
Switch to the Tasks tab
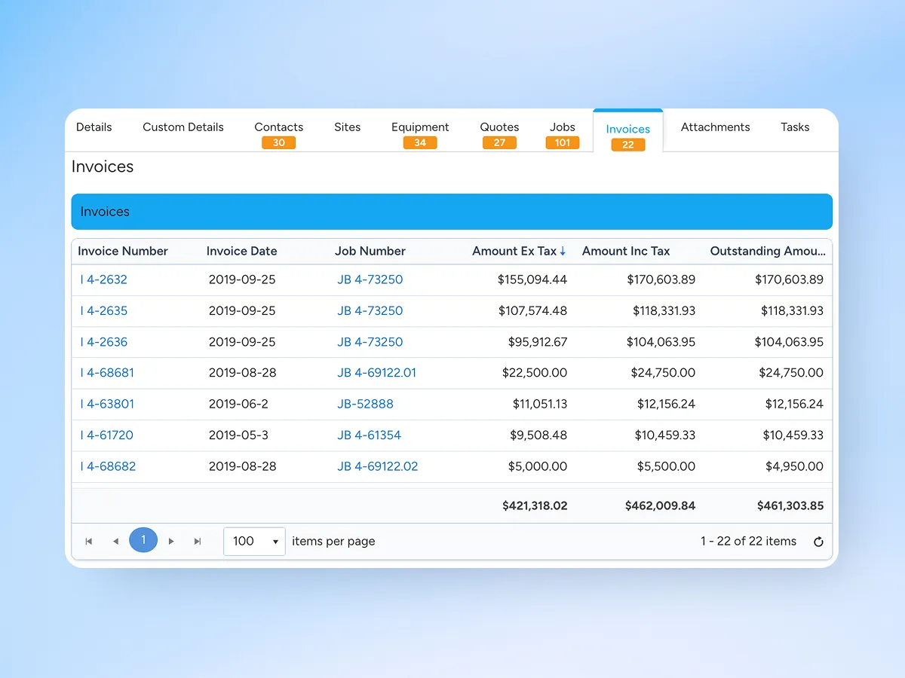coord(795,127)
